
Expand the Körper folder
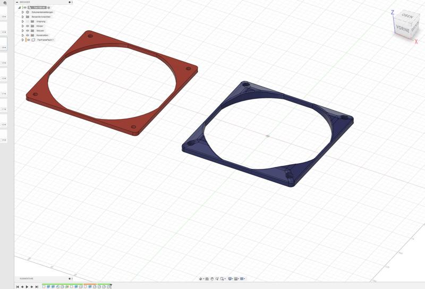click(23, 26)
